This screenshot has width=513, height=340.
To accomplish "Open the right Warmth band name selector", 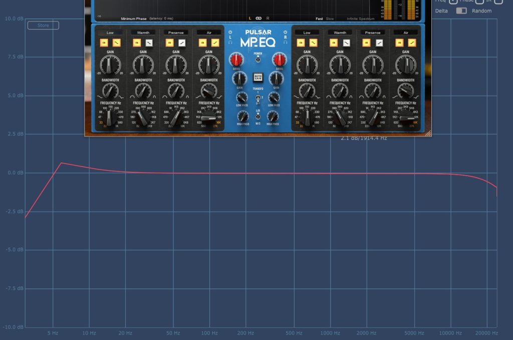I will coord(340,32).
